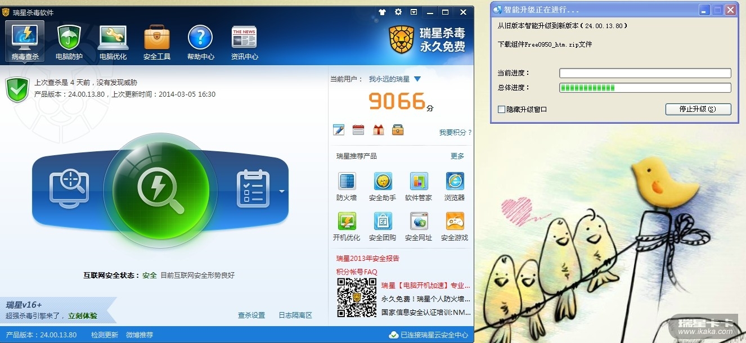Viewport: 746px width, 343px height.
Task: Click 立刻体验 to try v16+ engine
Action: [83, 316]
